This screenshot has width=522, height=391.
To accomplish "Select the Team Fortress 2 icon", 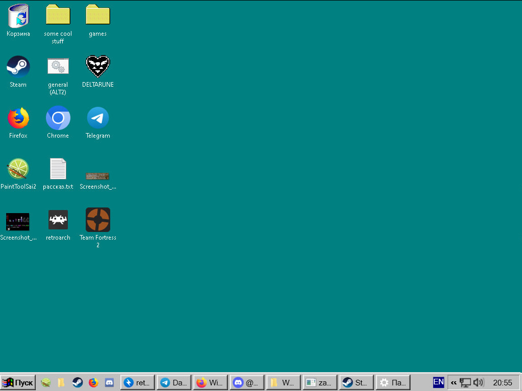I will pyautogui.click(x=97, y=220).
